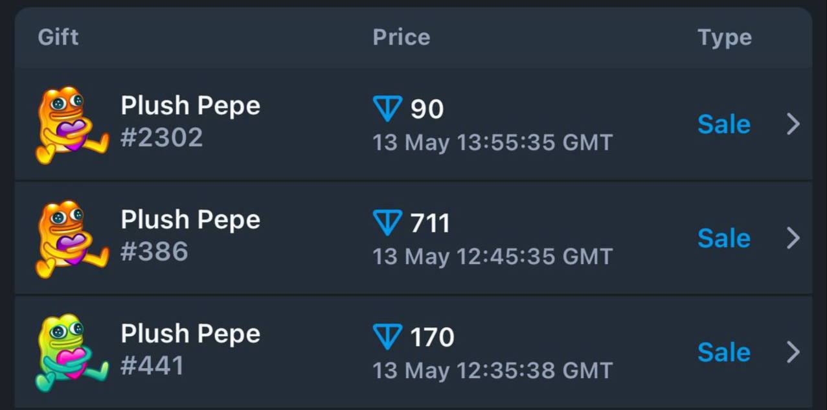Open the Sale link for #2302
The height and width of the screenshot is (410, 827).
coord(724,124)
